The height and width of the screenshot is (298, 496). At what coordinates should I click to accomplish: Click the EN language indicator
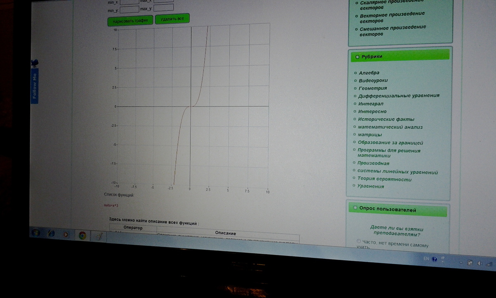click(x=426, y=258)
